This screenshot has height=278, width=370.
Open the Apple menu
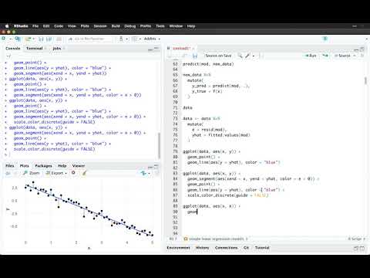coord(7,26)
